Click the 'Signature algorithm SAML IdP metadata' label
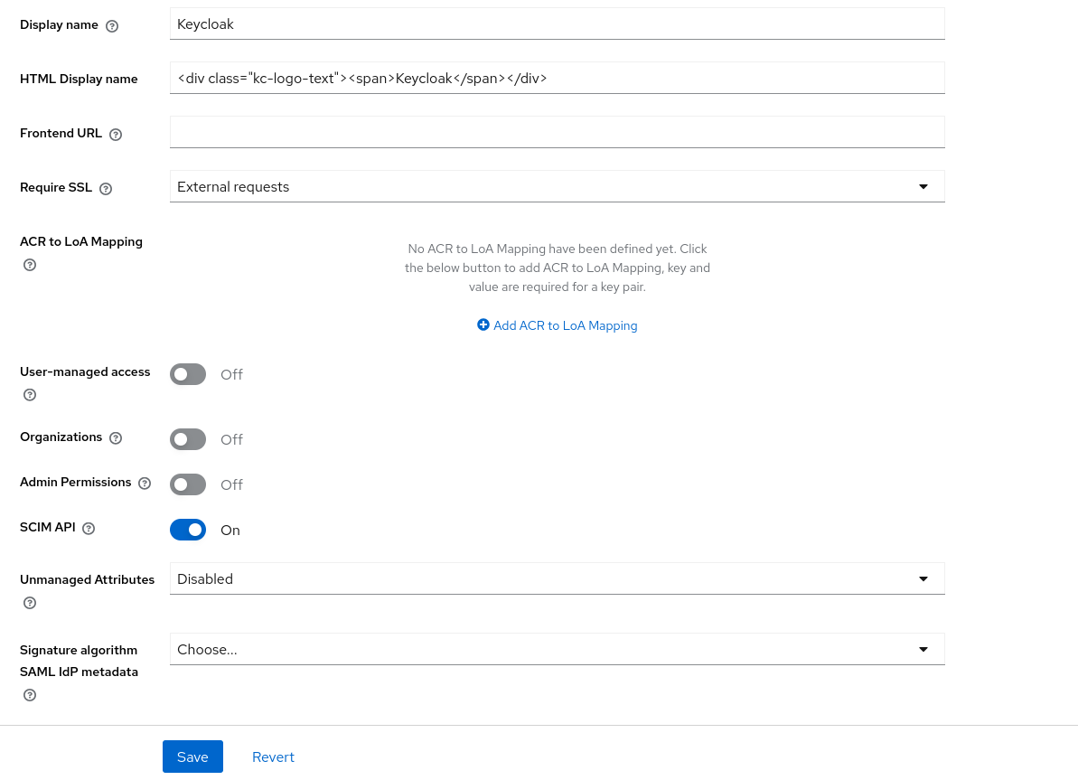Image resolution: width=1078 pixels, height=780 pixels. click(x=79, y=661)
